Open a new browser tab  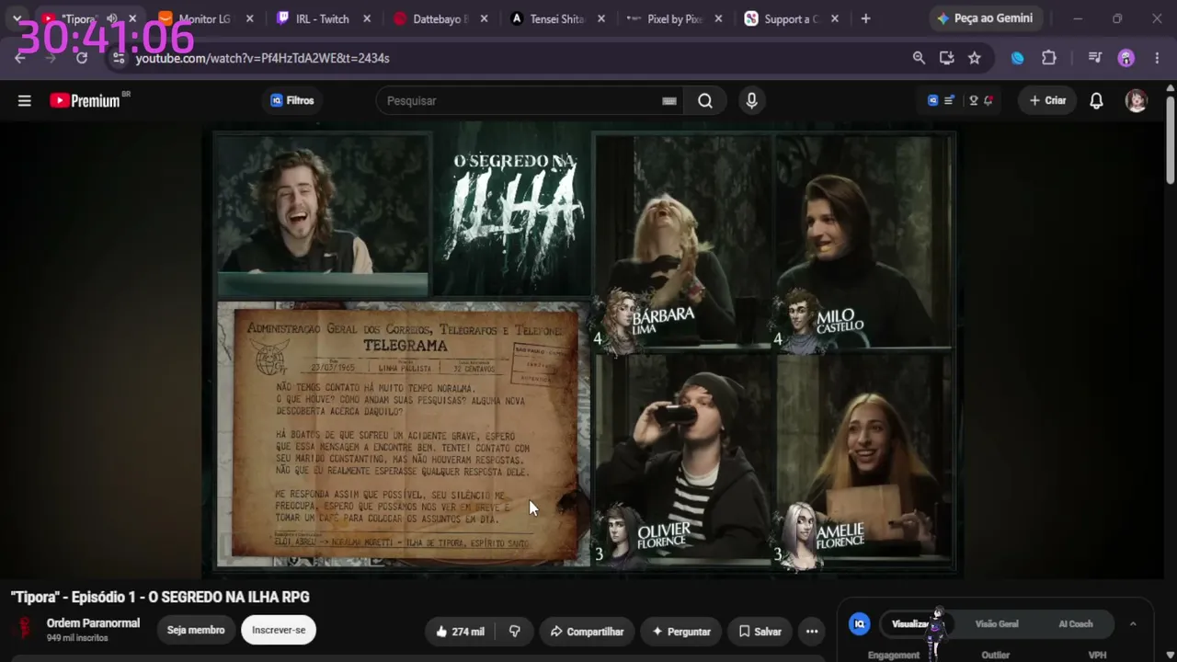pyautogui.click(x=865, y=18)
